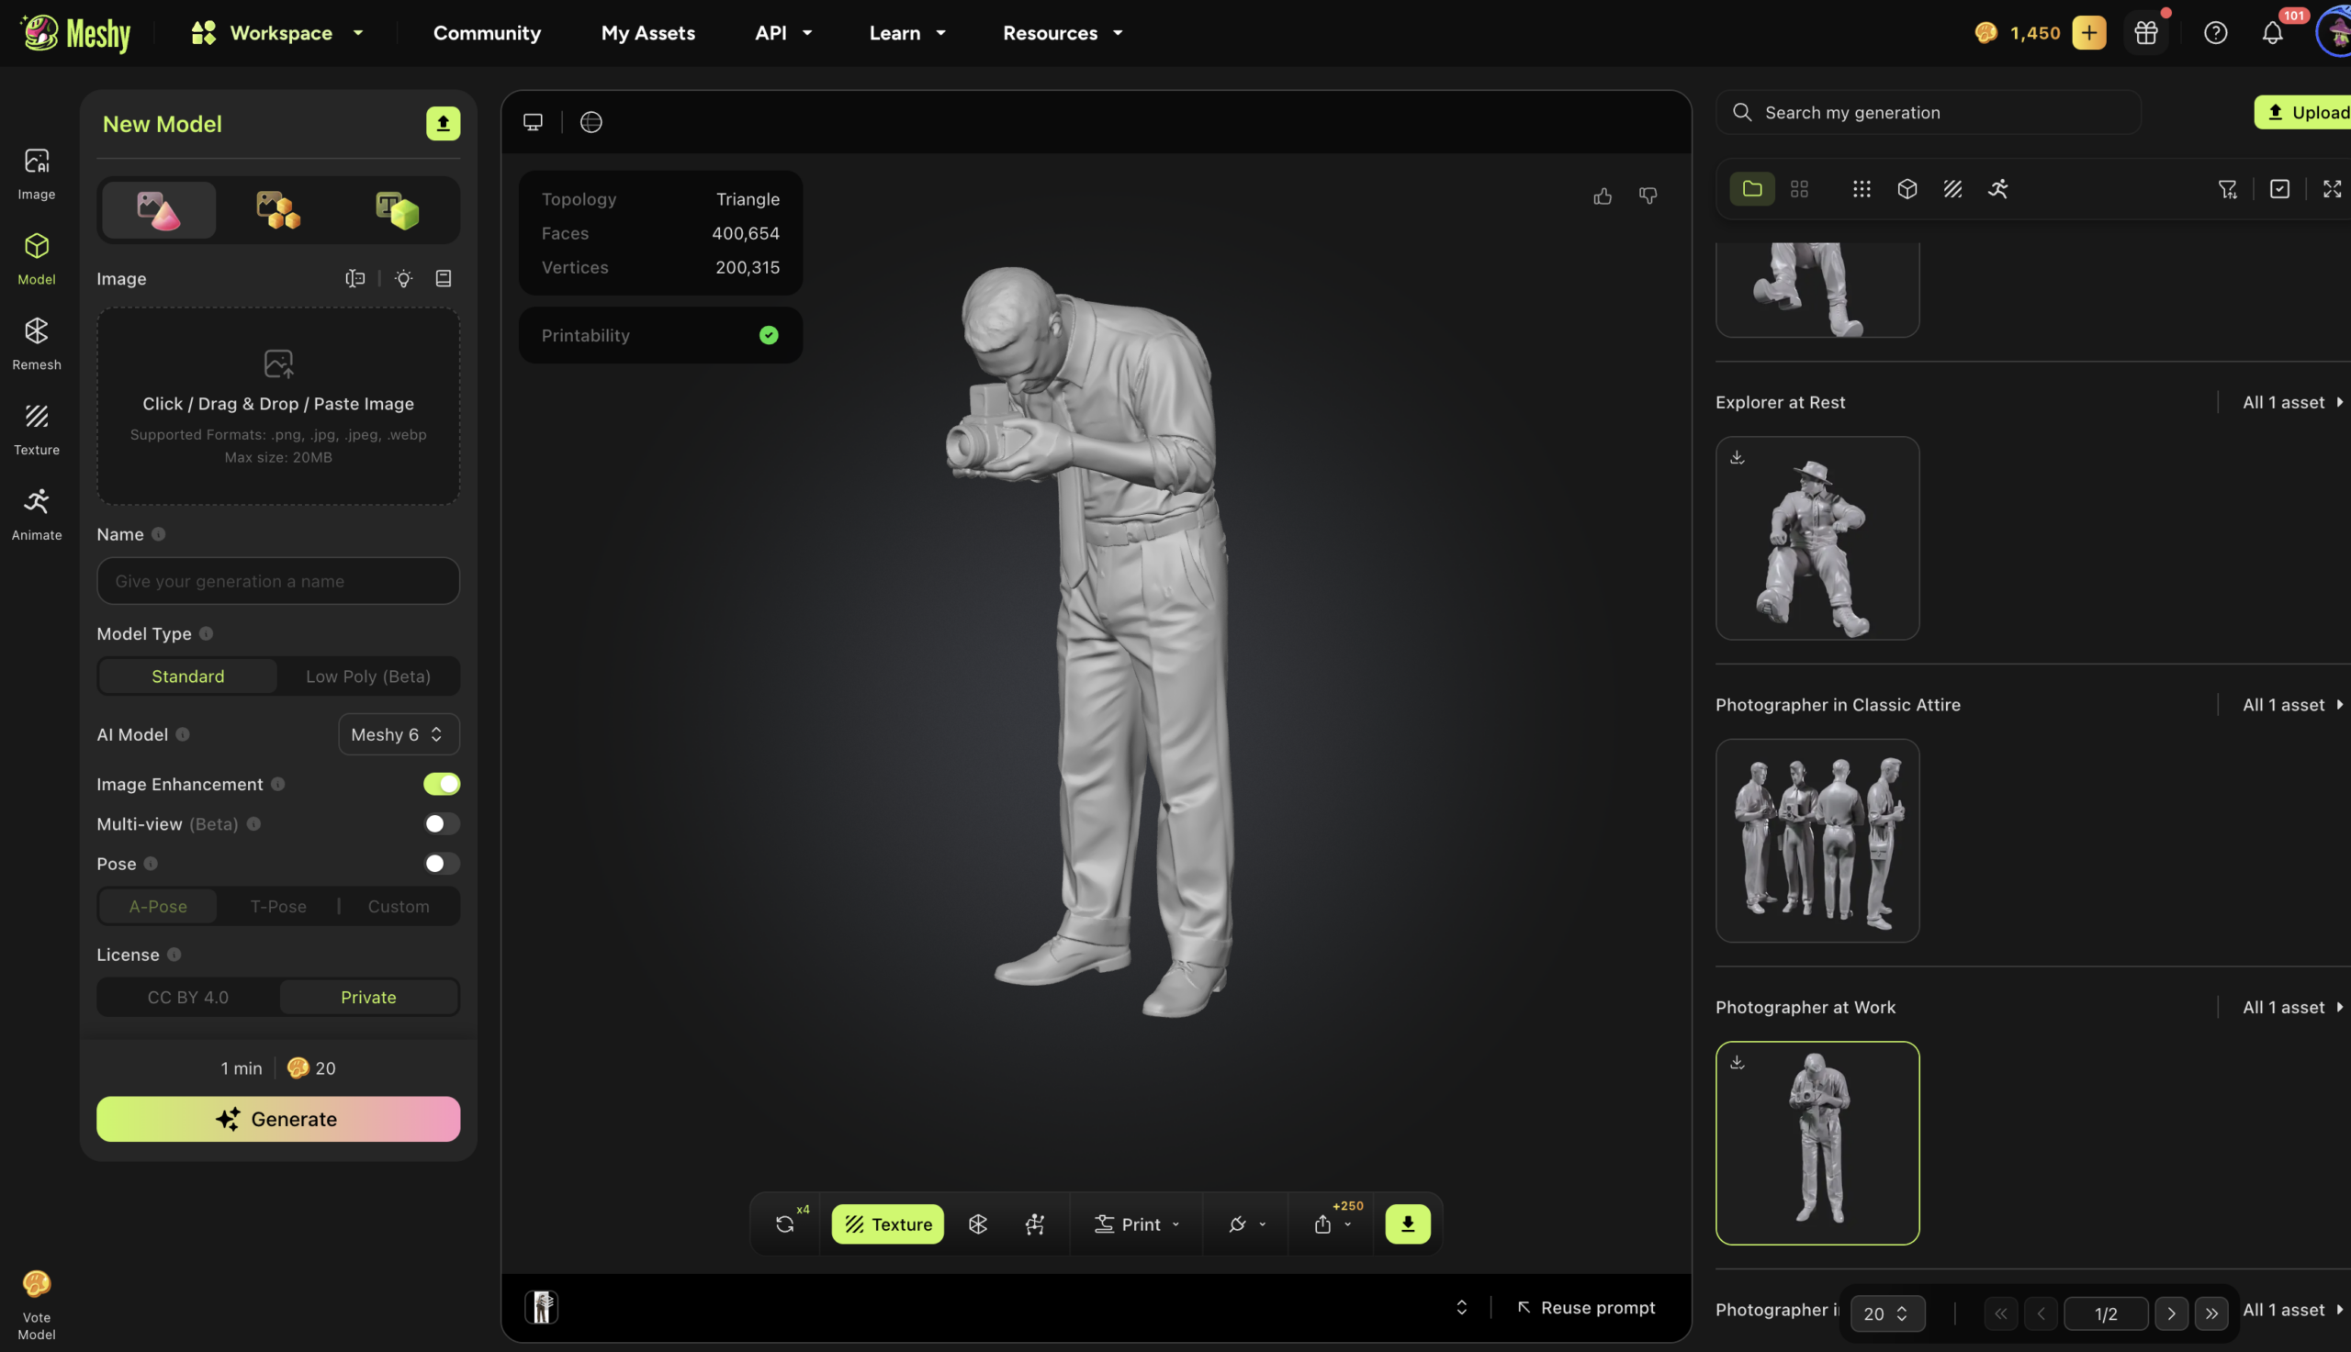Screen dimensions: 2351x1352
Task: Enable the Multi-view (Beta) toggle
Action: 441,823
